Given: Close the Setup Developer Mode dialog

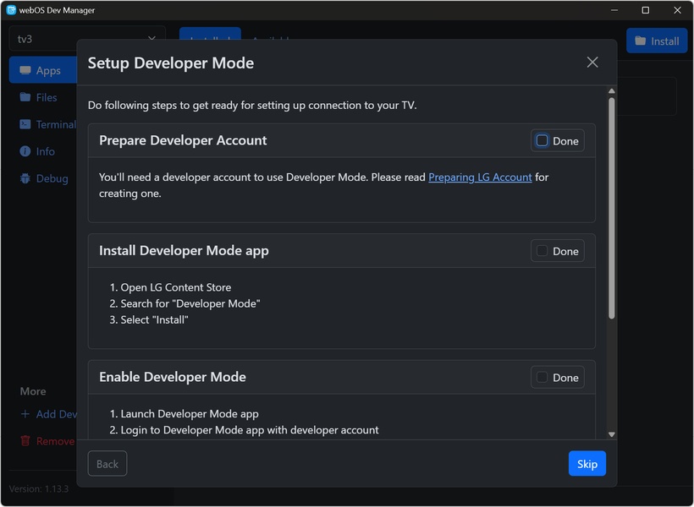Looking at the screenshot, I should tap(592, 63).
